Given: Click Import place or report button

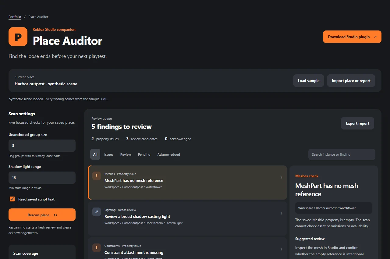Looking at the screenshot, I should [351, 81].
